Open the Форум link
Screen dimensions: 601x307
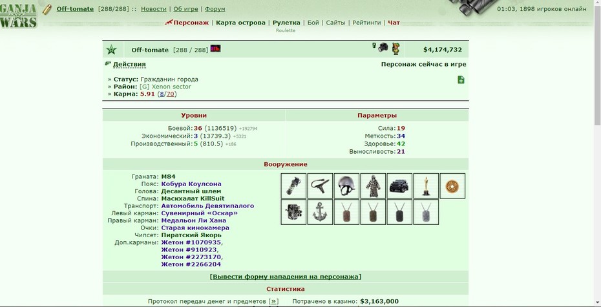(215, 9)
